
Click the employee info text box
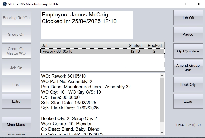(87, 25)
